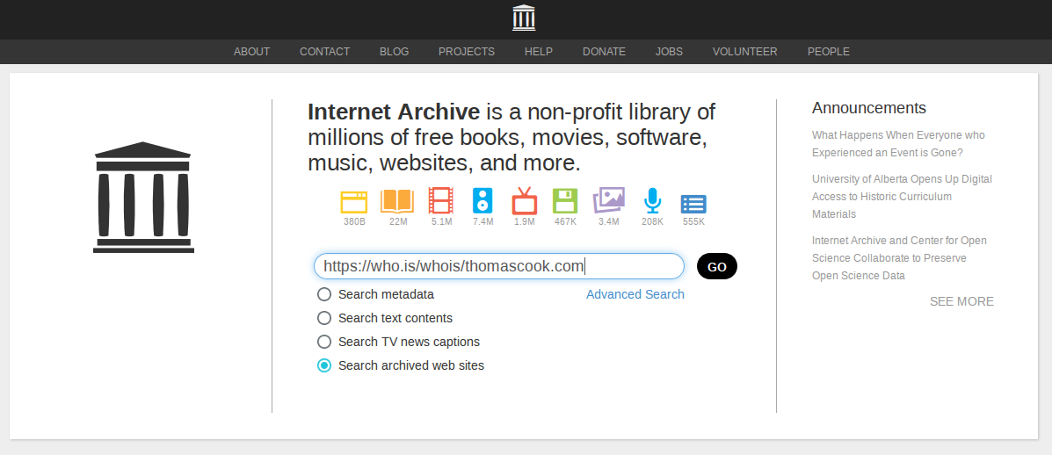
Task: Open the Collections list icon (555K)
Action: [693, 204]
